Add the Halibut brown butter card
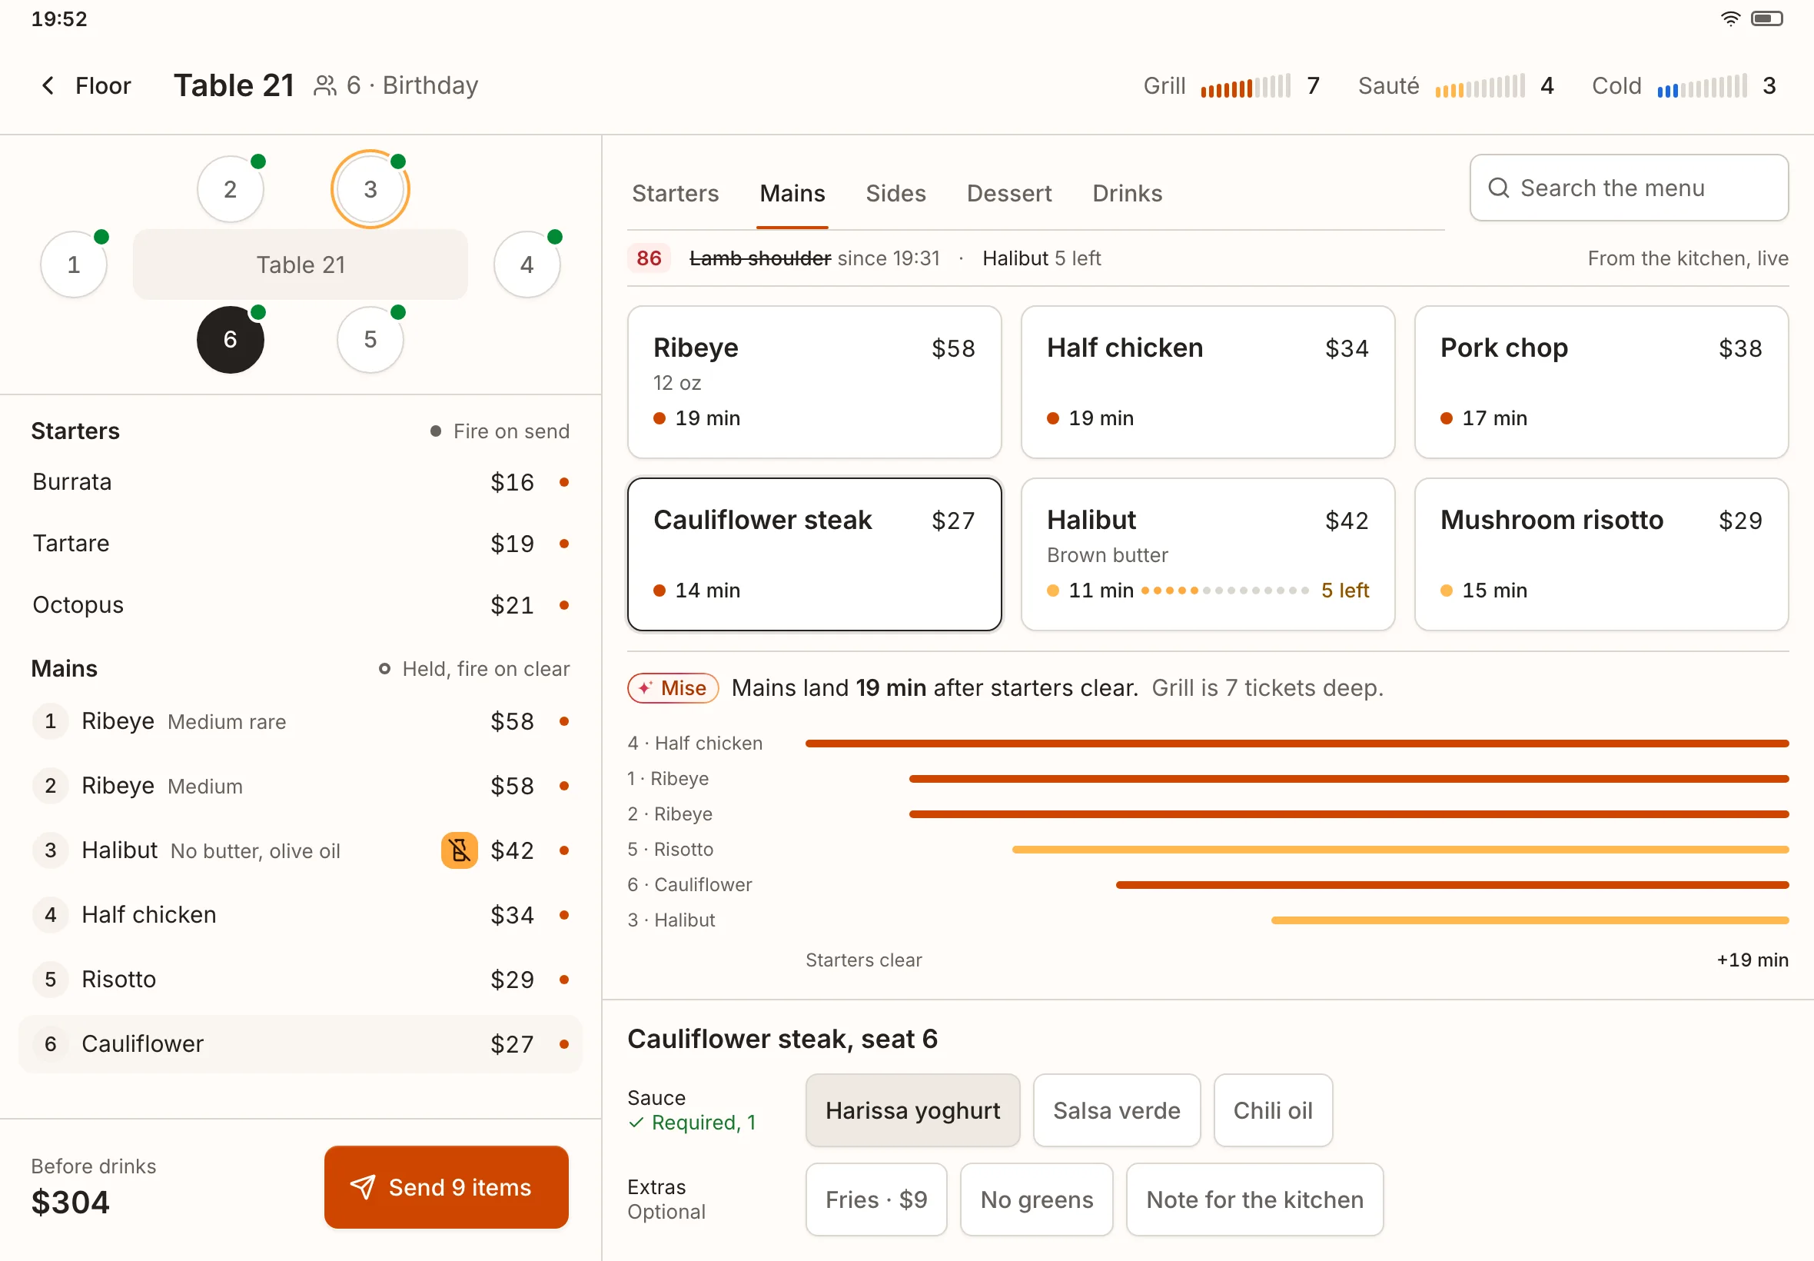Image resolution: width=1814 pixels, height=1261 pixels. pos(1208,554)
